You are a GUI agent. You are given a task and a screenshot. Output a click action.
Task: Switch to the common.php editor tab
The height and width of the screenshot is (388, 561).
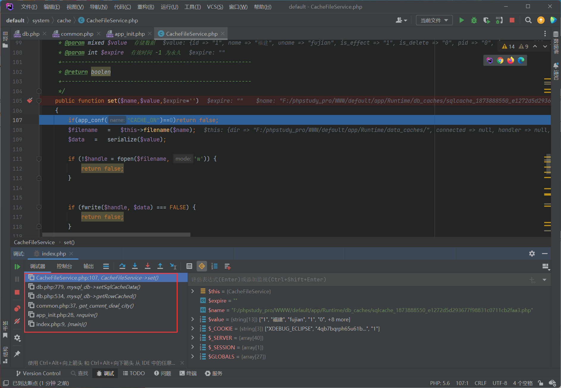77,34
